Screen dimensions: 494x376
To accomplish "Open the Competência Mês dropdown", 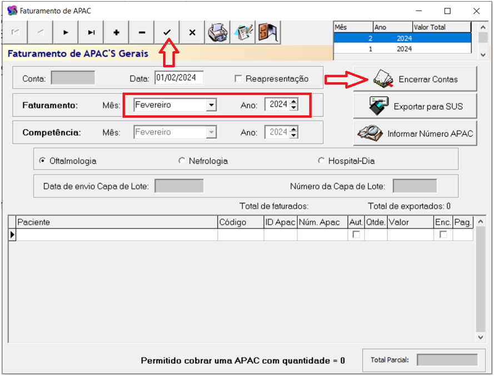I will tap(211, 132).
